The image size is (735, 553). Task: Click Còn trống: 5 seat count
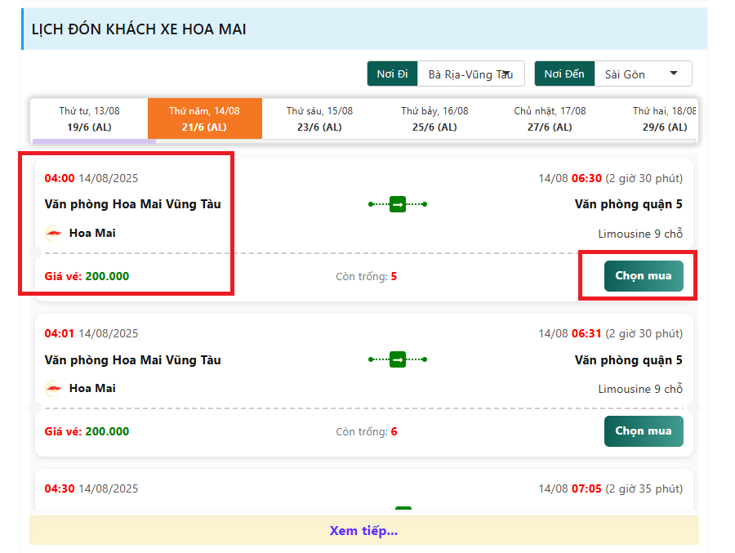click(x=367, y=277)
